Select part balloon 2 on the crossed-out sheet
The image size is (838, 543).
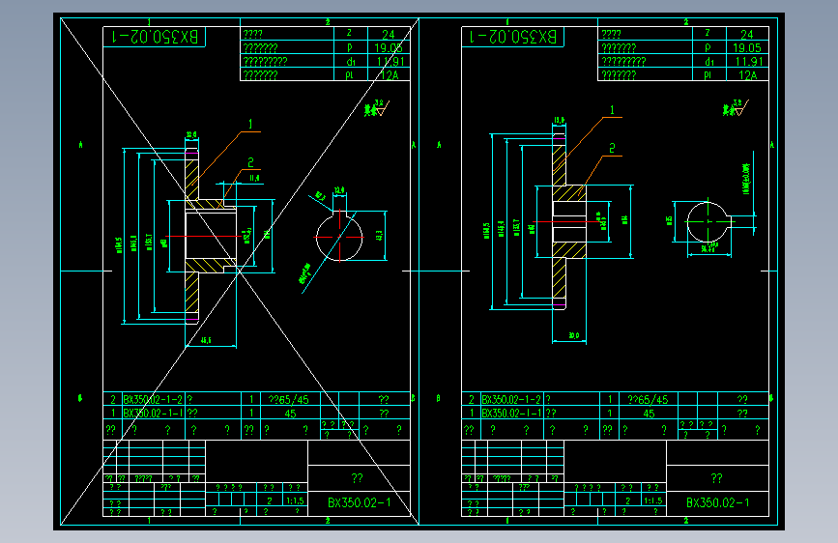[x=250, y=162]
